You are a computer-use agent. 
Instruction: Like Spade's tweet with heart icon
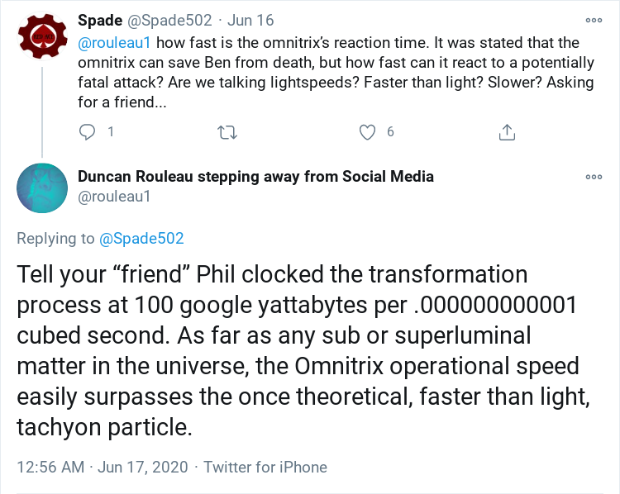[x=368, y=131]
